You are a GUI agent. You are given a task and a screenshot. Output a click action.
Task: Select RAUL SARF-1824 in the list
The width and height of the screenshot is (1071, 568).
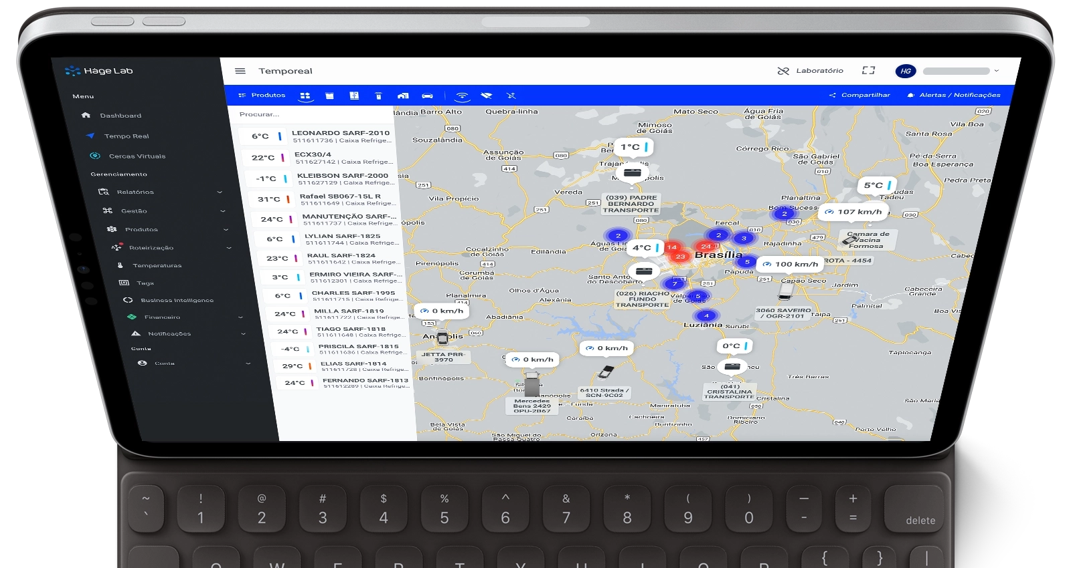(x=332, y=258)
